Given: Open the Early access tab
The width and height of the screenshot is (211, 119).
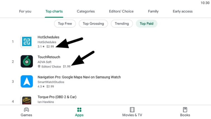Looking at the screenshot, I should pyautogui.click(x=182, y=11).
